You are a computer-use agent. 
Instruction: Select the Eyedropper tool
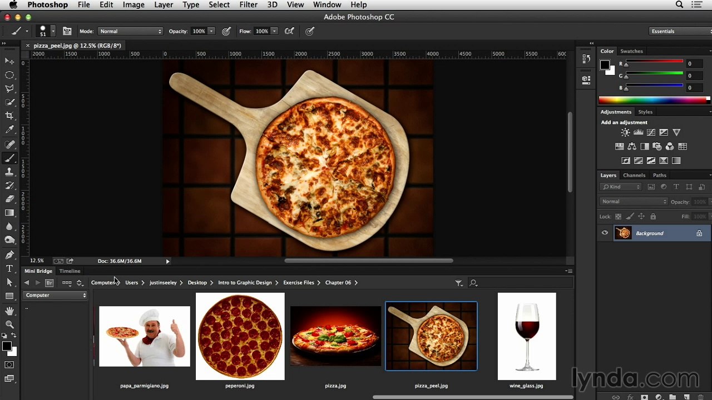[9, 129]
